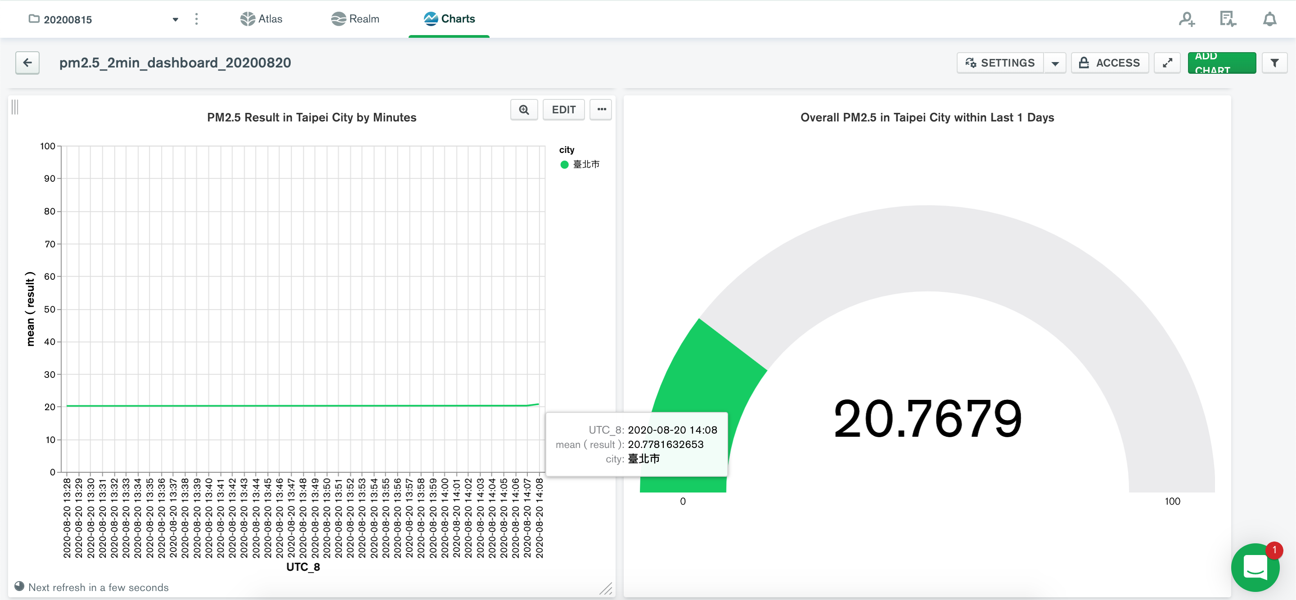Switch to the Atlas tab
Image resolution: width=1296 pixels, height=600 pixels.
point(261,18)
